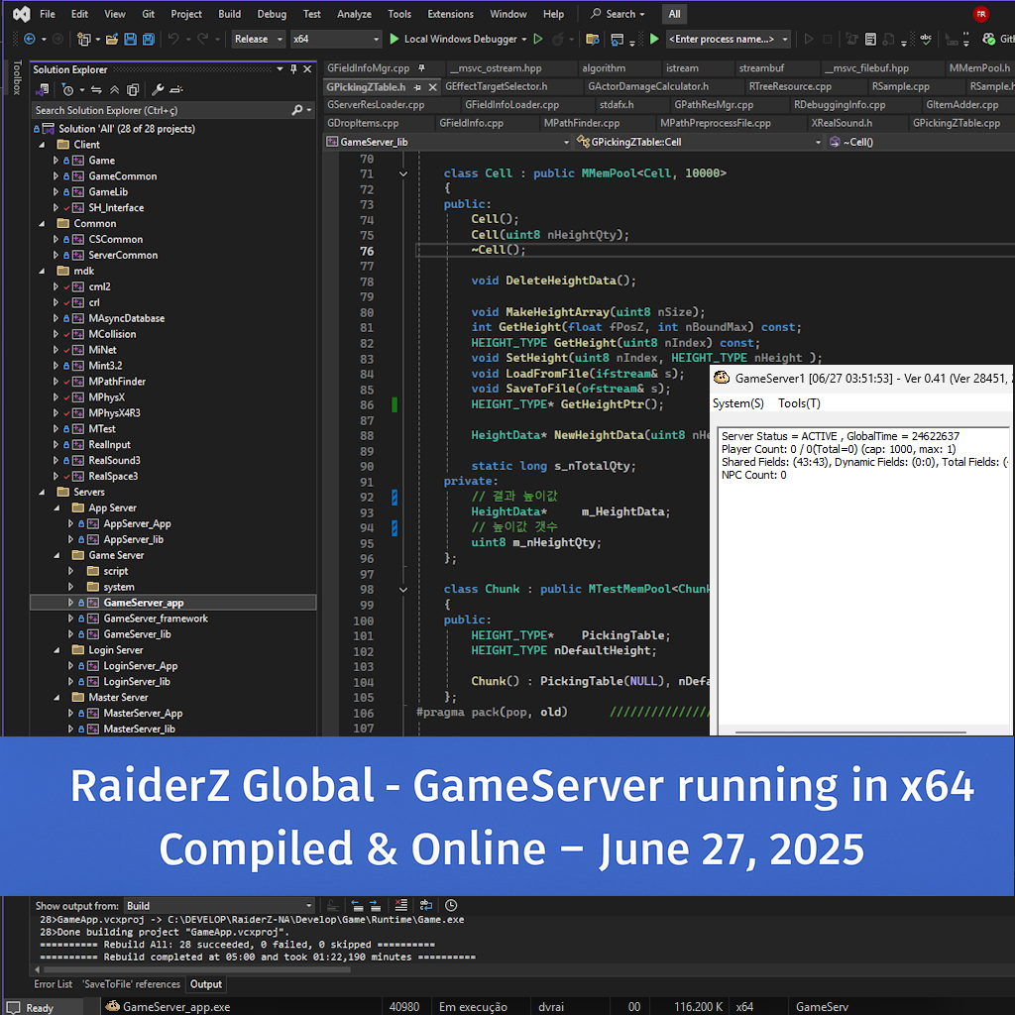Toggle the Output timestamp clock icon

(x=451, y=906)
